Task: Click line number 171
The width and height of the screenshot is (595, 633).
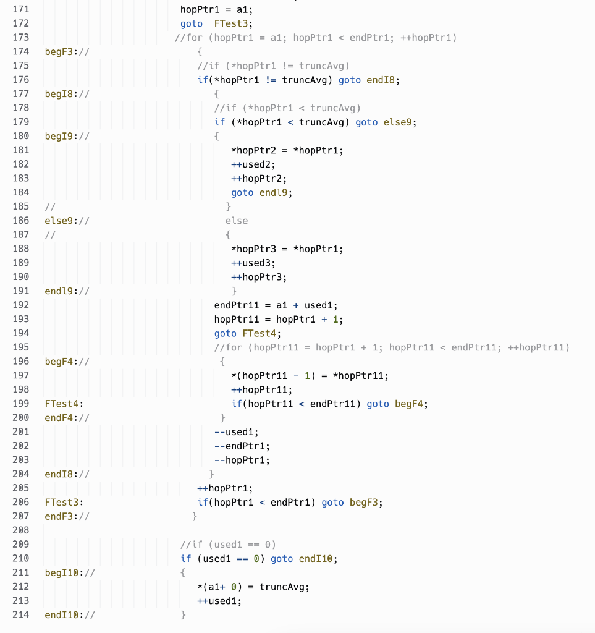Action: click(x=20, y=9)
